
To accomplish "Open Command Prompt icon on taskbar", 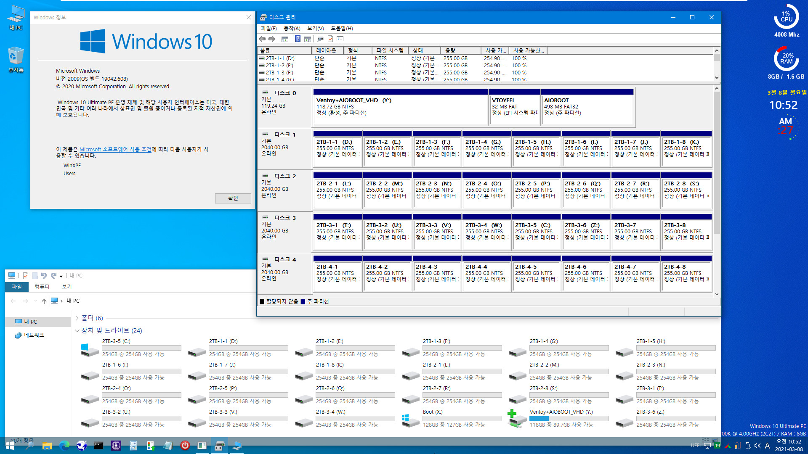I will coord(98,446).
